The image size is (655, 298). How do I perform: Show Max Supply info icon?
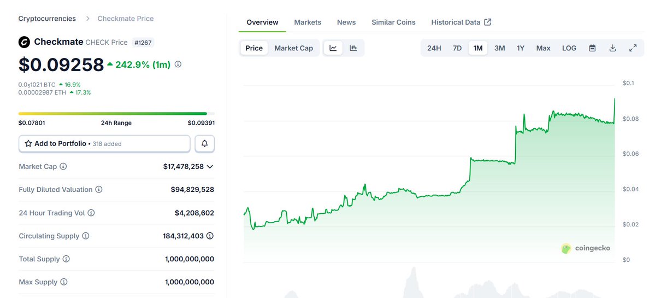click(x=63, y=282)
